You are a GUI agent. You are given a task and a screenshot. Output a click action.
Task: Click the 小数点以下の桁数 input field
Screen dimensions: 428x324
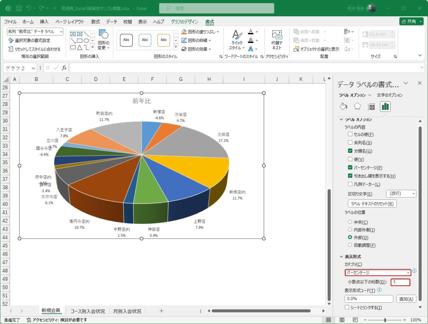400,282
